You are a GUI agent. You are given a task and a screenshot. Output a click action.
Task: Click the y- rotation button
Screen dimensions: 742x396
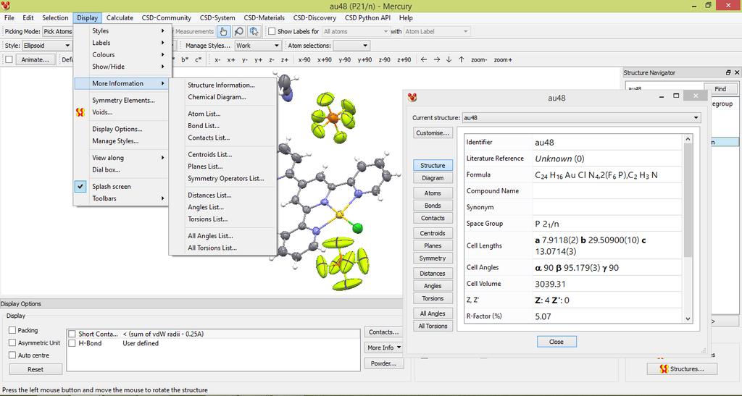[245, 60]
